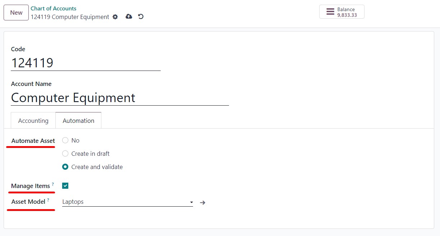The height and width of the screenshot is (236, 440).
Task: Open the gear actions menu
Action: [x=115, y=17]
